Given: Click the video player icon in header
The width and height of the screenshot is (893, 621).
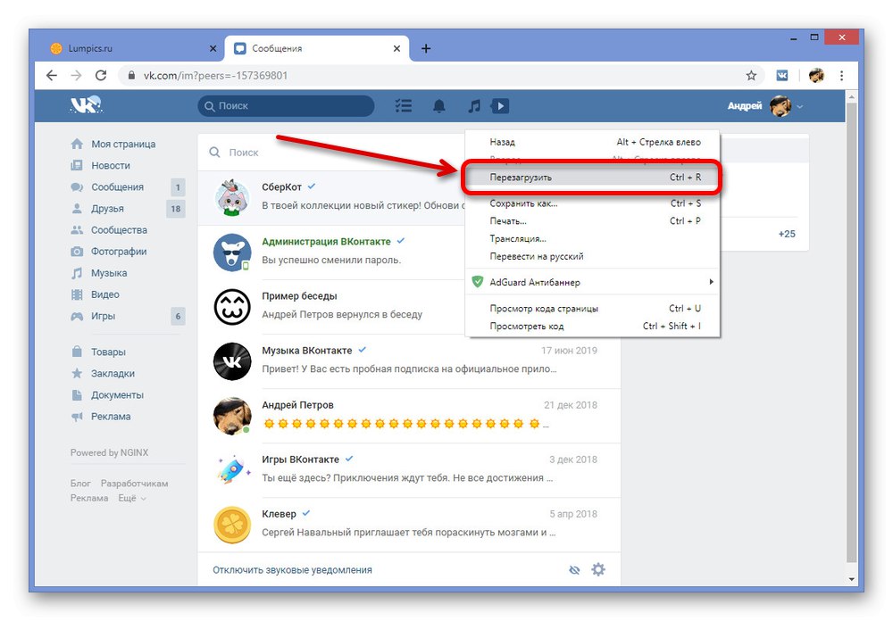Looking at the screenshot, I should click(x=500, y=106).
